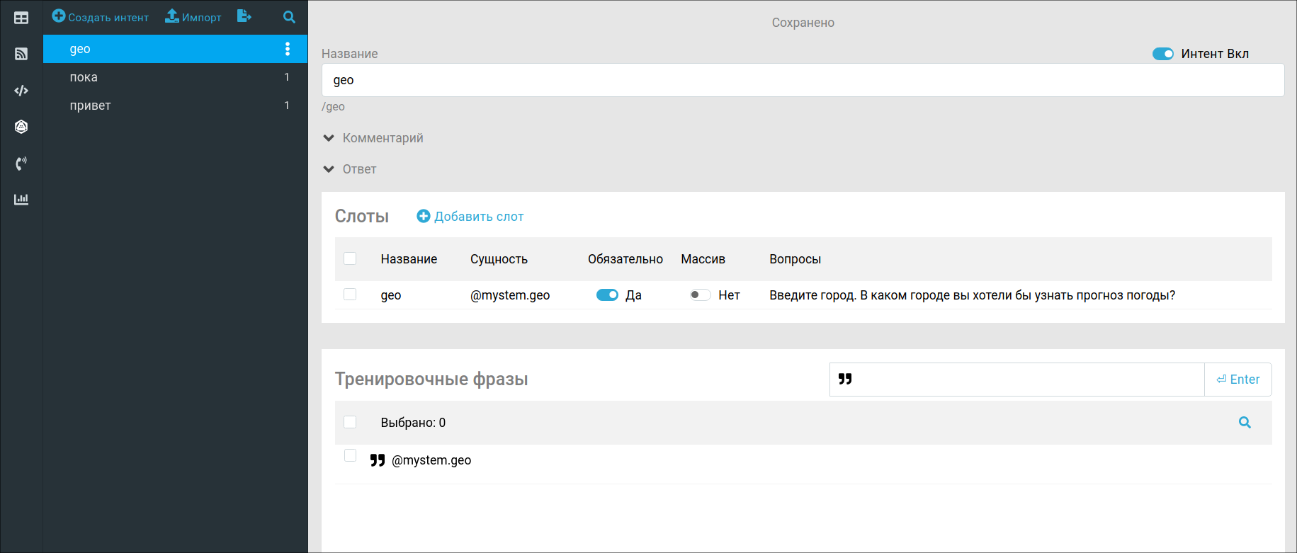Enable the Массив toggle for geo slot
Screen dimensions: 1297x553
700,295
